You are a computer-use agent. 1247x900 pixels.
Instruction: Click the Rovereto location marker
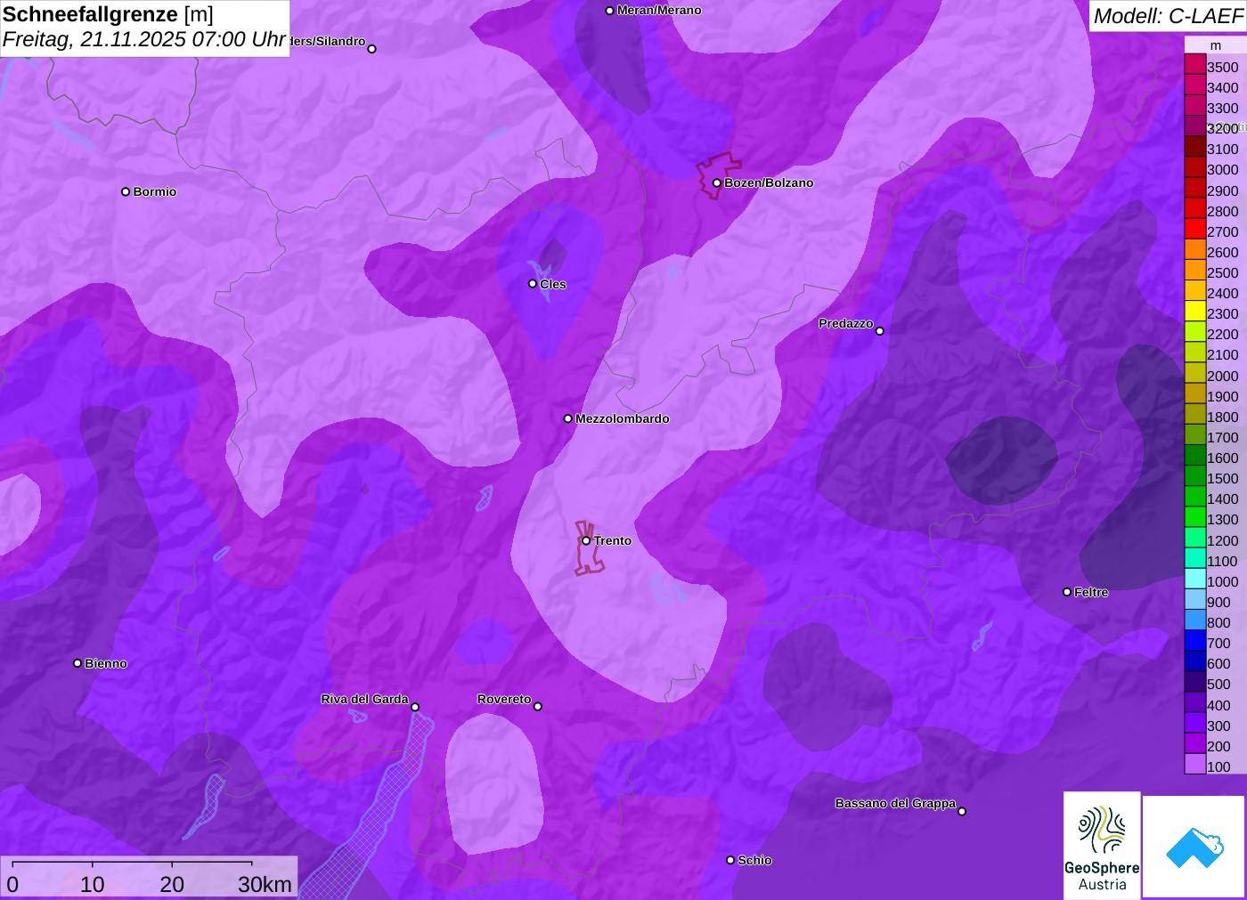click(x=538, y=707)
